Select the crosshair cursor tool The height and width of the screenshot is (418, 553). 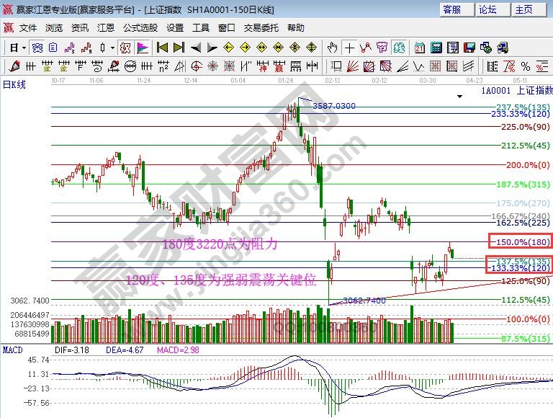(x=349, y=48)
